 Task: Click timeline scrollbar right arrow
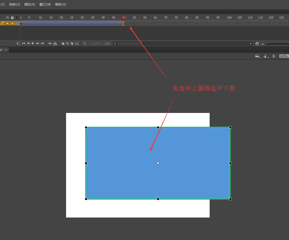pos(251,44)
